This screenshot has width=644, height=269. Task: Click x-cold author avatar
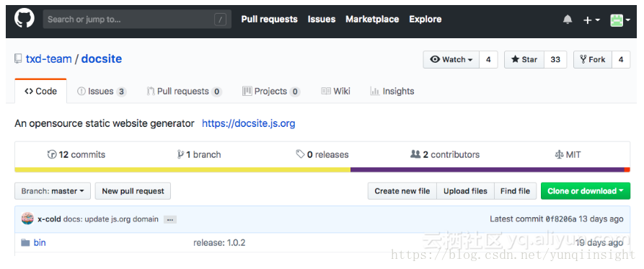tap(27, 219)
